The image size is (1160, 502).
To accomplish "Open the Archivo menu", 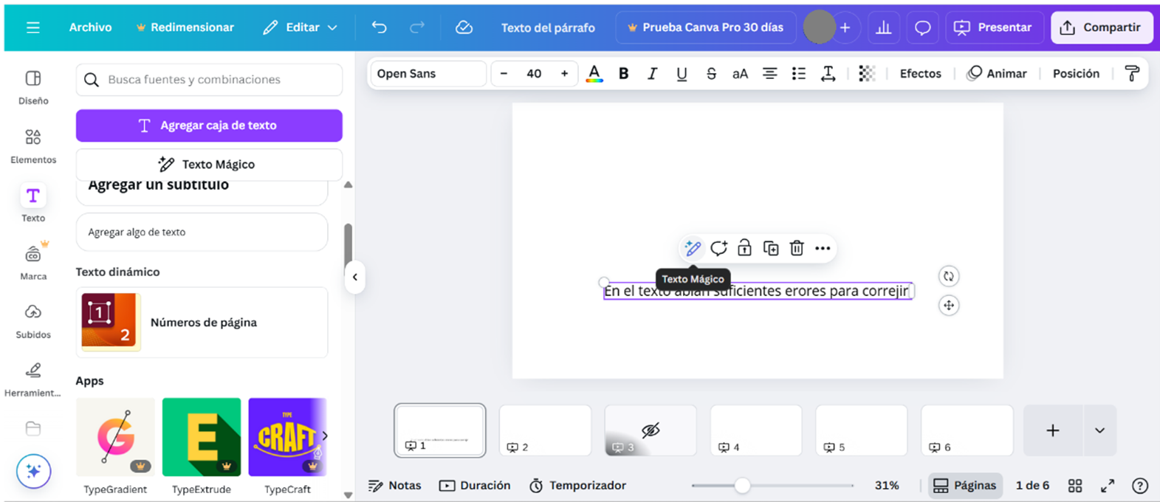I will tap(90, 27).
